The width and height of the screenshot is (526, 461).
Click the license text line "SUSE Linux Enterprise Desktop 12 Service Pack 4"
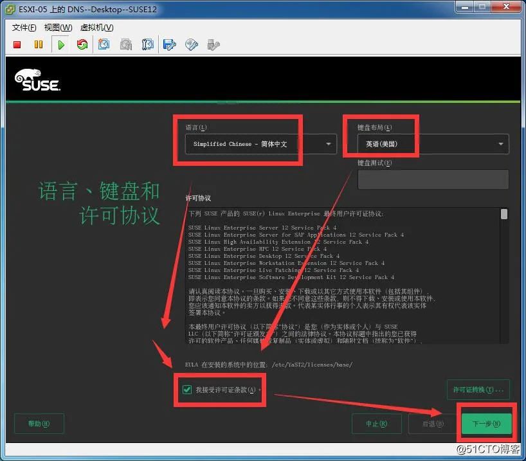pos(264,256)
